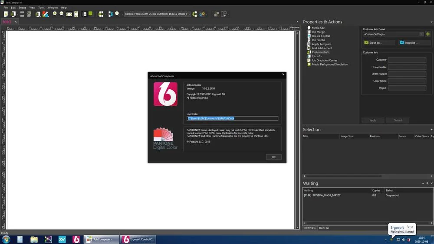Click the crosshair target toolbar icon
Image resolution: width=434 pixels, height=244 pixels.
tap(117, 13)
